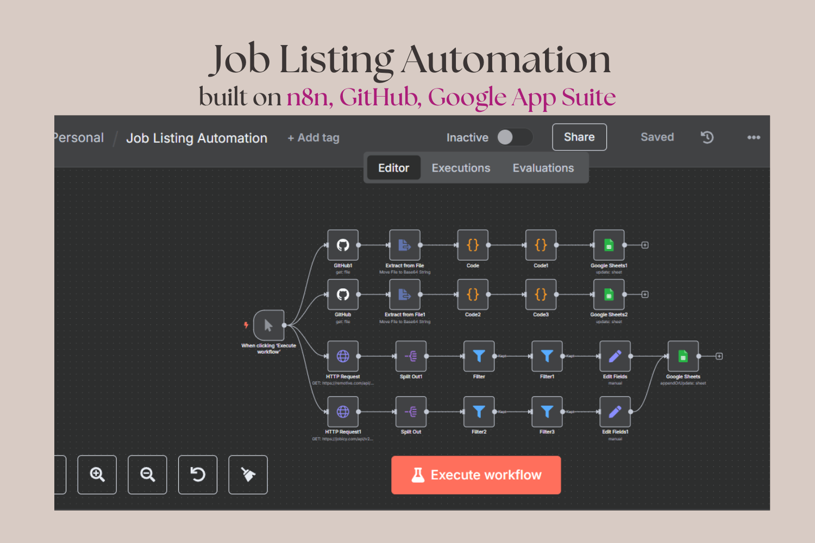The image size is (815, 543).
Task: Open the three-dots workflow options menu
Action: [754, 137]
